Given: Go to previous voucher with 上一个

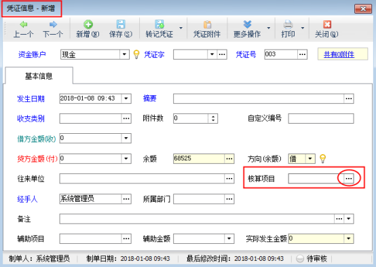Looking at the screenshot, I should [x=23, y=24].
